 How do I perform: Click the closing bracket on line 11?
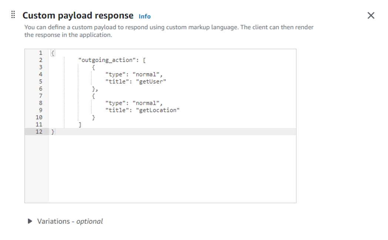pos(80,125)
